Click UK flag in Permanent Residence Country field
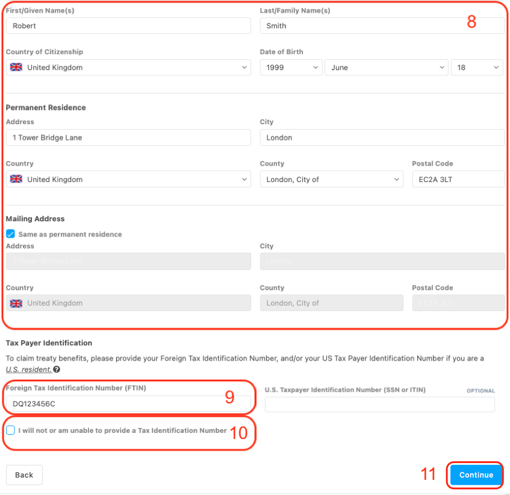 pos(16,179)
